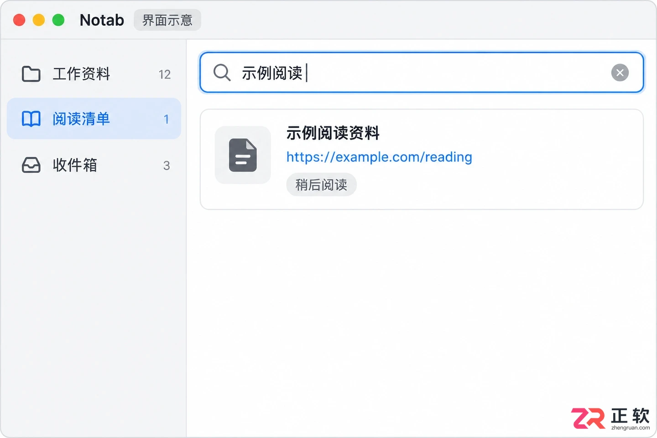Focus the search field containing 示例阅读
Image resolution: width=657 pixels, height=438 pixels.
(x=422, y=73)
